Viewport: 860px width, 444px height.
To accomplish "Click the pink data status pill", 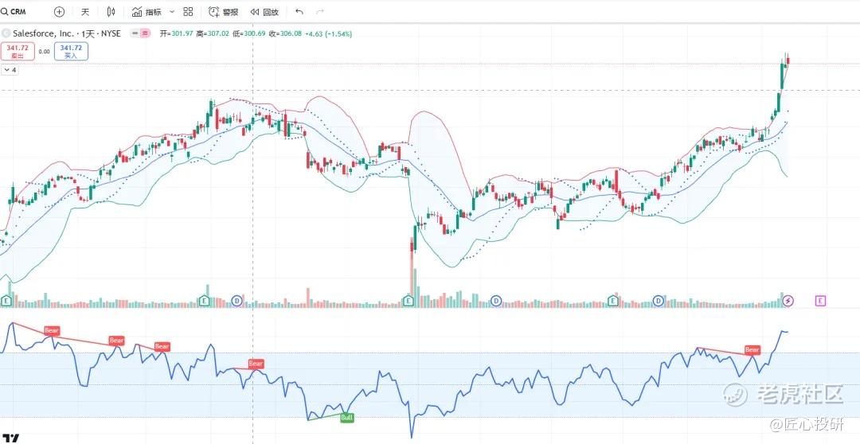I will click(x=146, y=33).
